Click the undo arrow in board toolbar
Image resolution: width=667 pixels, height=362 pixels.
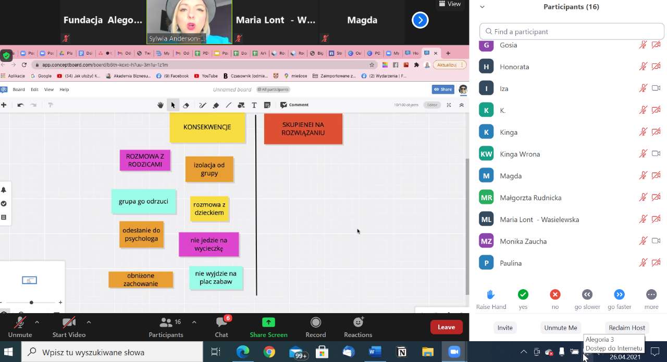pyautogui.click(x=20, y=105)
